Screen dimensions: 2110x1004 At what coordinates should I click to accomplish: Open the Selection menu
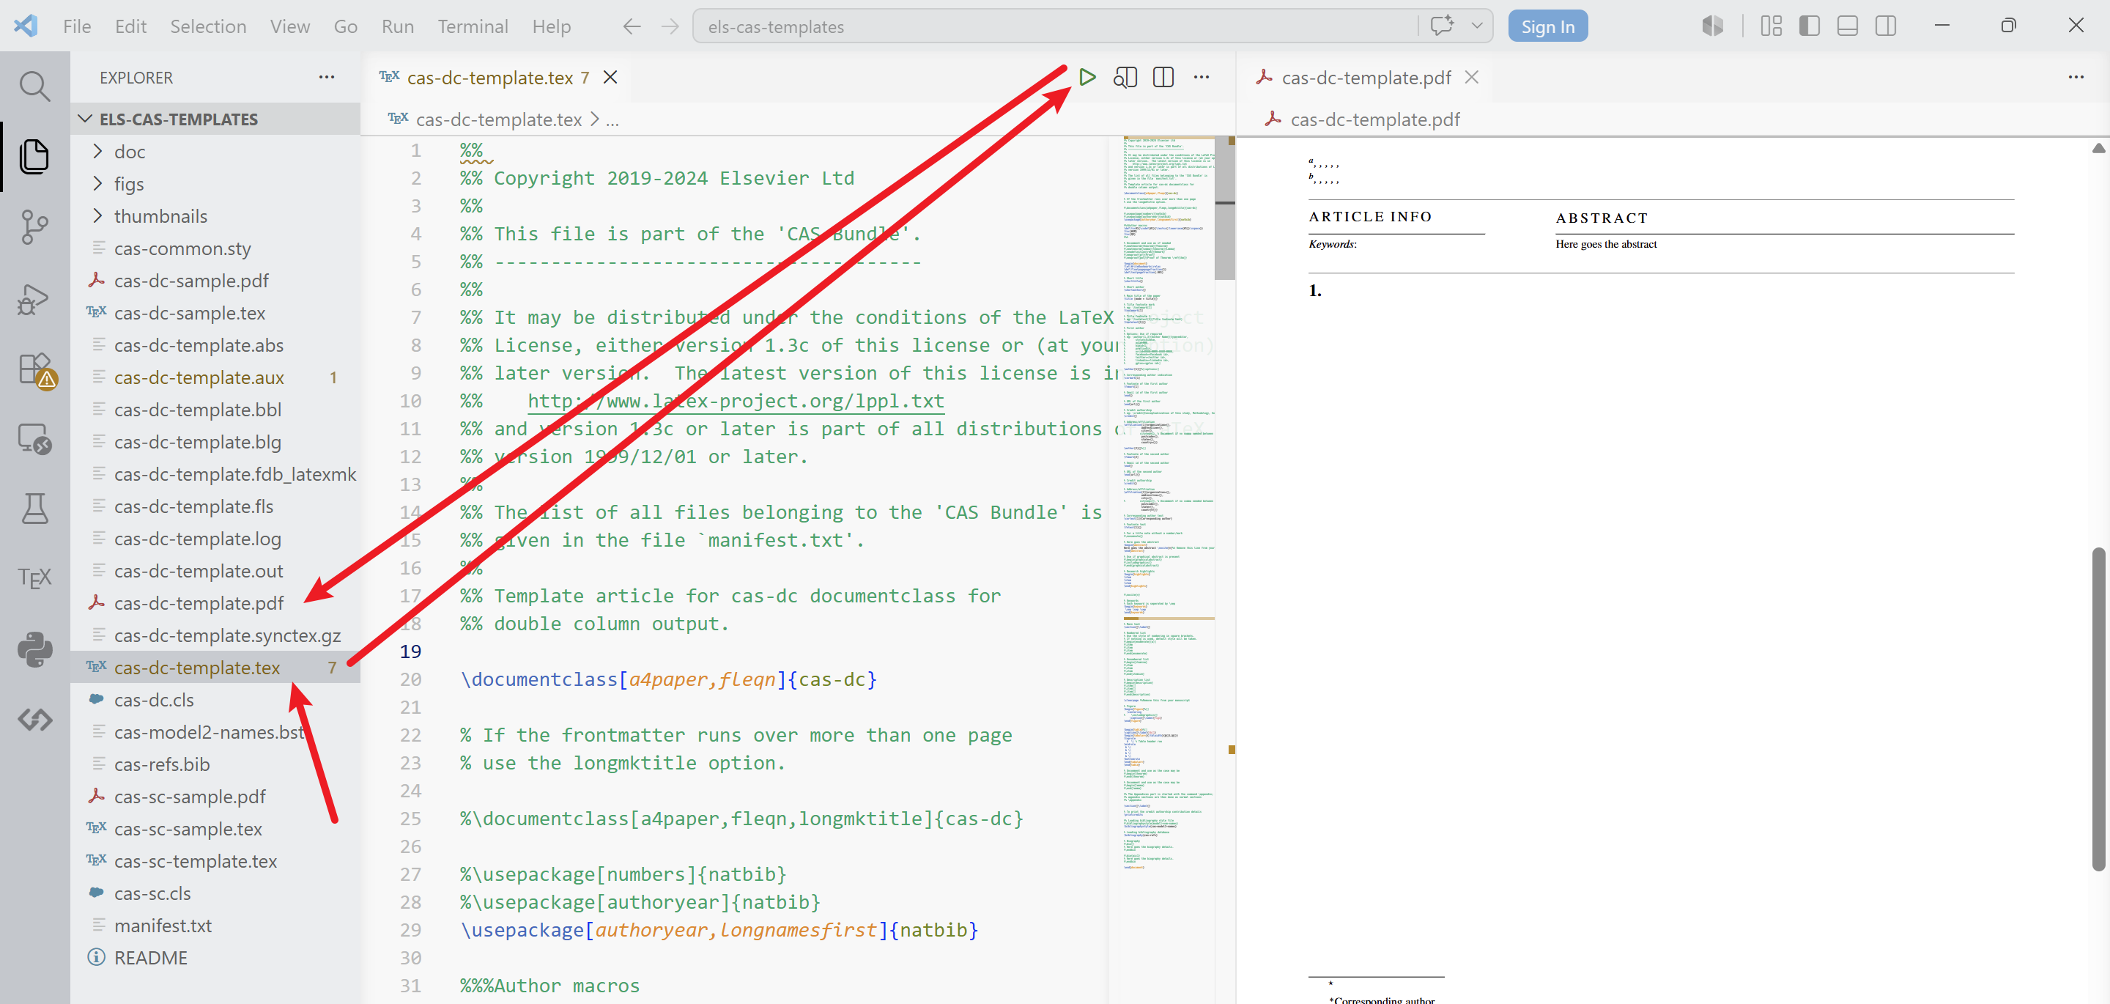208,26
